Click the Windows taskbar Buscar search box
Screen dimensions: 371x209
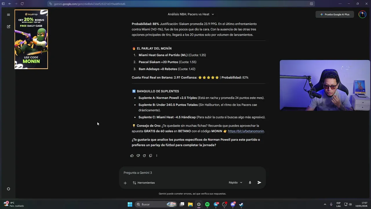point(157,204)
